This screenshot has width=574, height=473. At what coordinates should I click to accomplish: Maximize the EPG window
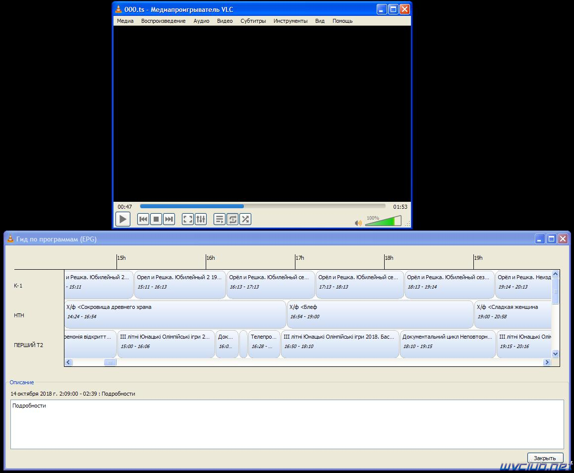(x=551, y=239)
